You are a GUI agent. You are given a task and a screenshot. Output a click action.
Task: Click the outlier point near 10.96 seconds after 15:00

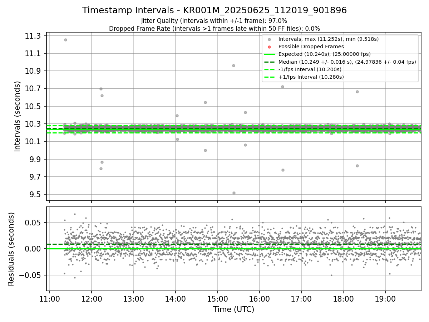click(233, 65)
